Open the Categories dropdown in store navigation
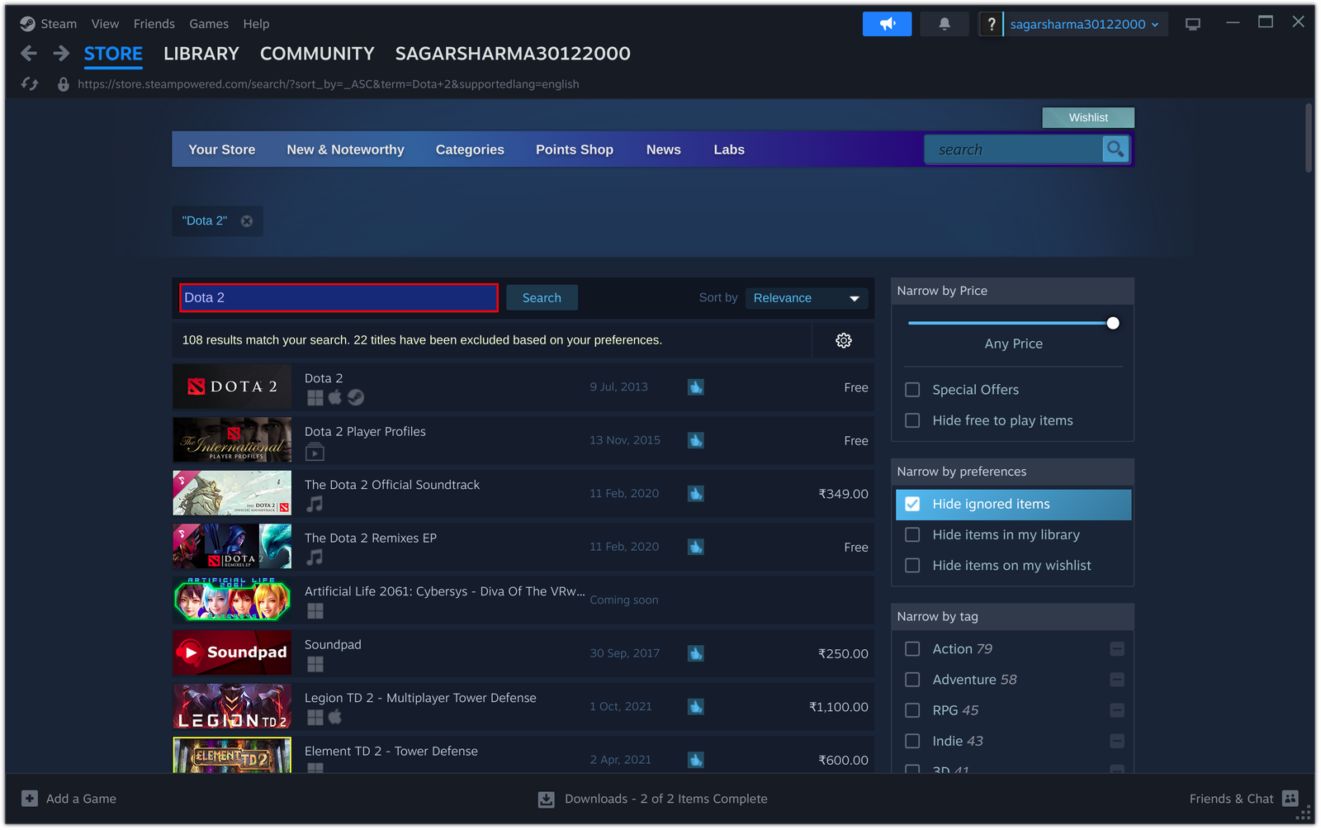 (x=470, y=149)
